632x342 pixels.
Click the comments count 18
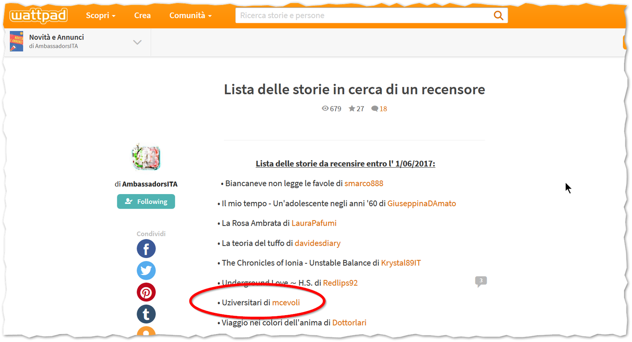pos(379,109)
